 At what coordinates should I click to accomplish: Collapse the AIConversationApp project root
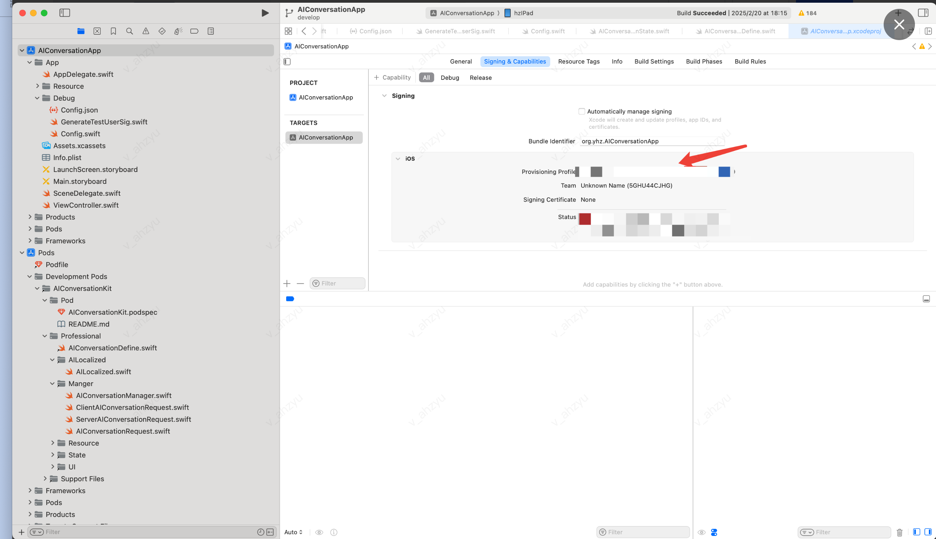point(22,50)
